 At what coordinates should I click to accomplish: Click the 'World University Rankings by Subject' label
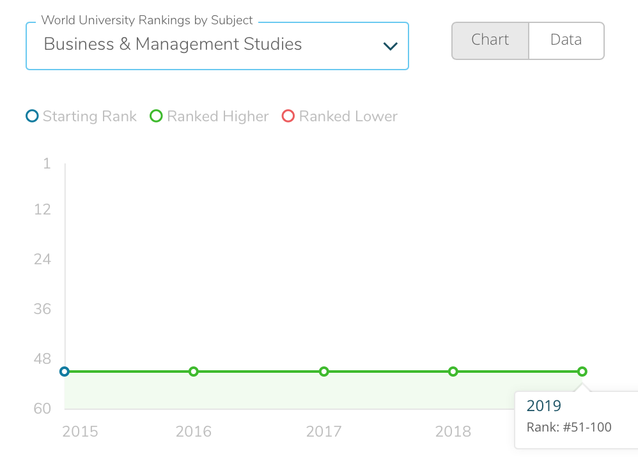coord(147,20)
